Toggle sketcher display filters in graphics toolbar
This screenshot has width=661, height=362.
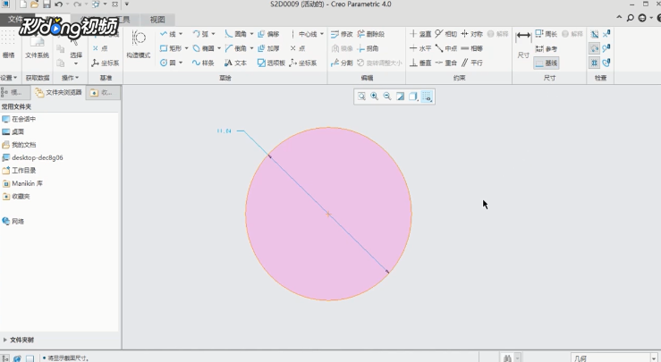(x=427, y=96)
